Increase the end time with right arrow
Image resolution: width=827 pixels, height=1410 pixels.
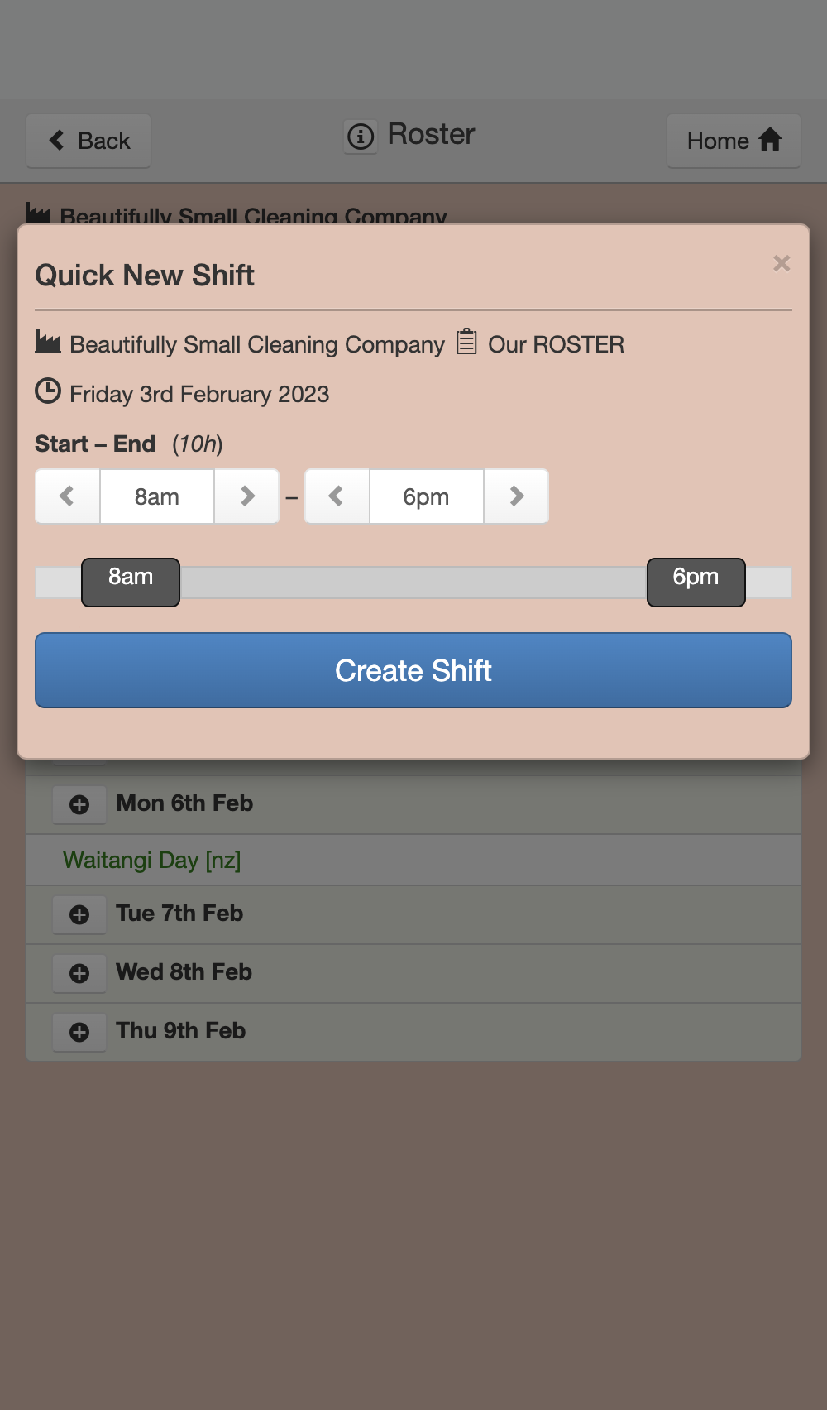pyautogui.click(x=516, y=496)
